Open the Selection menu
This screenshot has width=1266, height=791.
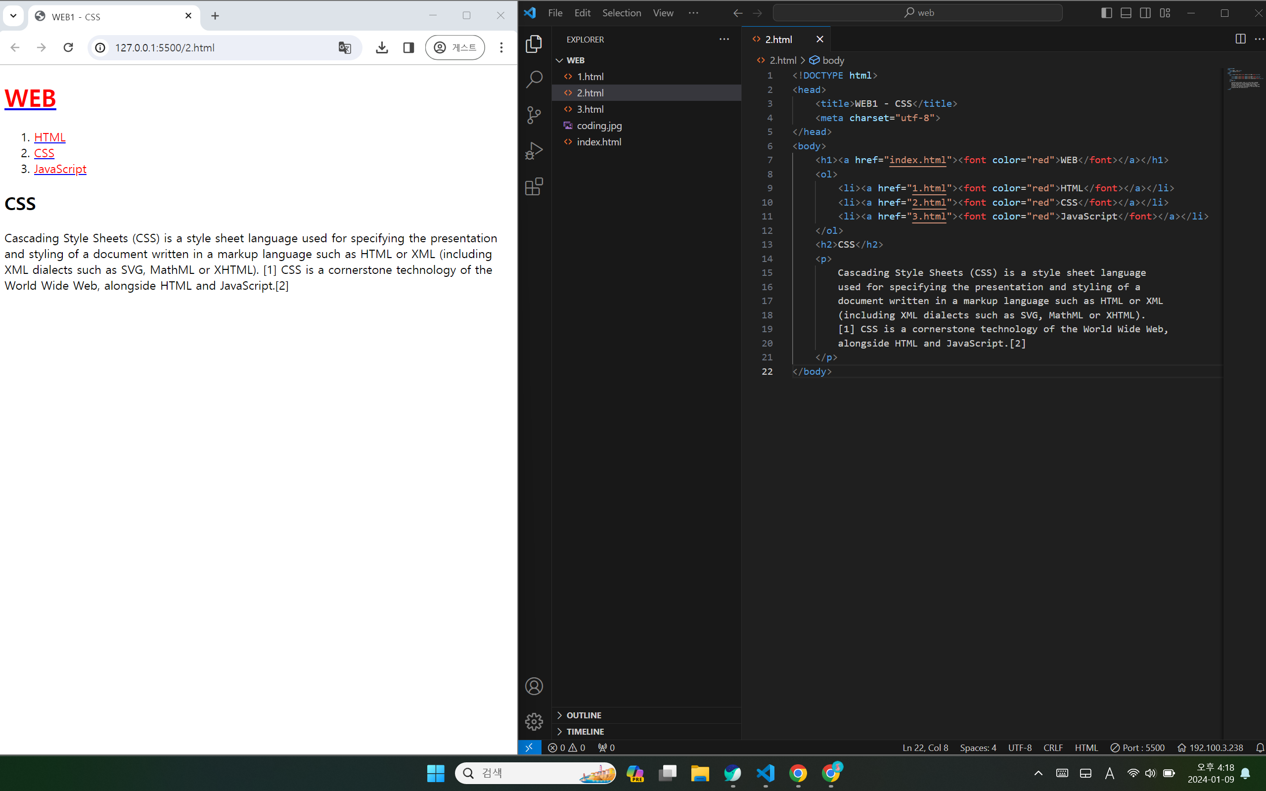coord(621,13)
